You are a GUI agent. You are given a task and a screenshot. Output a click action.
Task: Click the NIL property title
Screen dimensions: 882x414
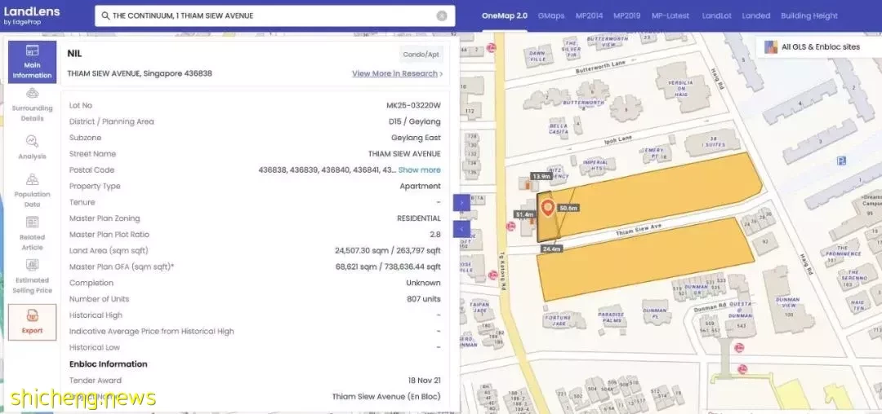point(74,54)
